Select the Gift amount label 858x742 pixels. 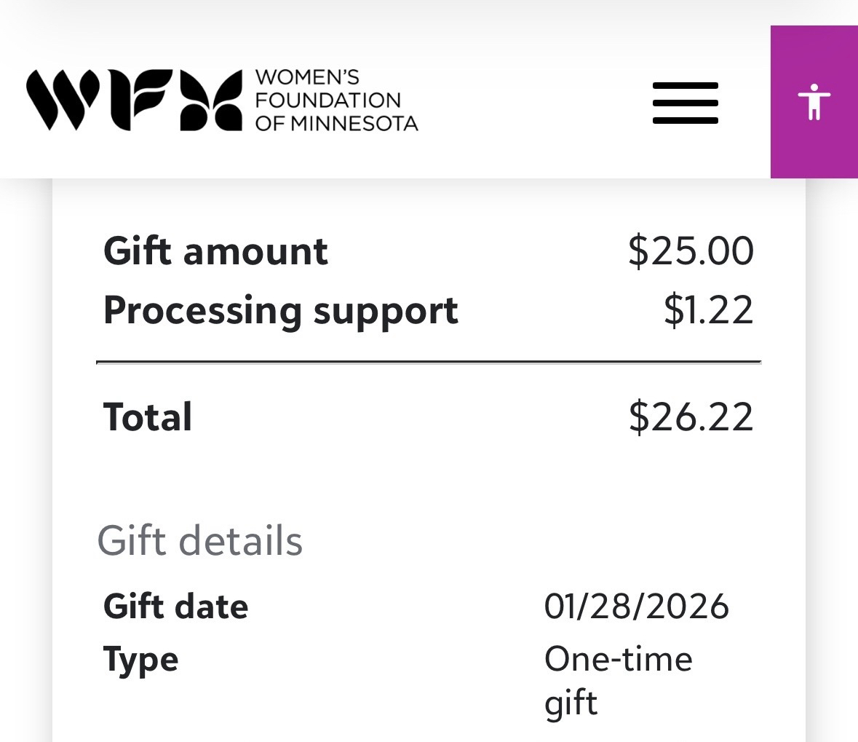pyautogui.click(x=215, y=251)
